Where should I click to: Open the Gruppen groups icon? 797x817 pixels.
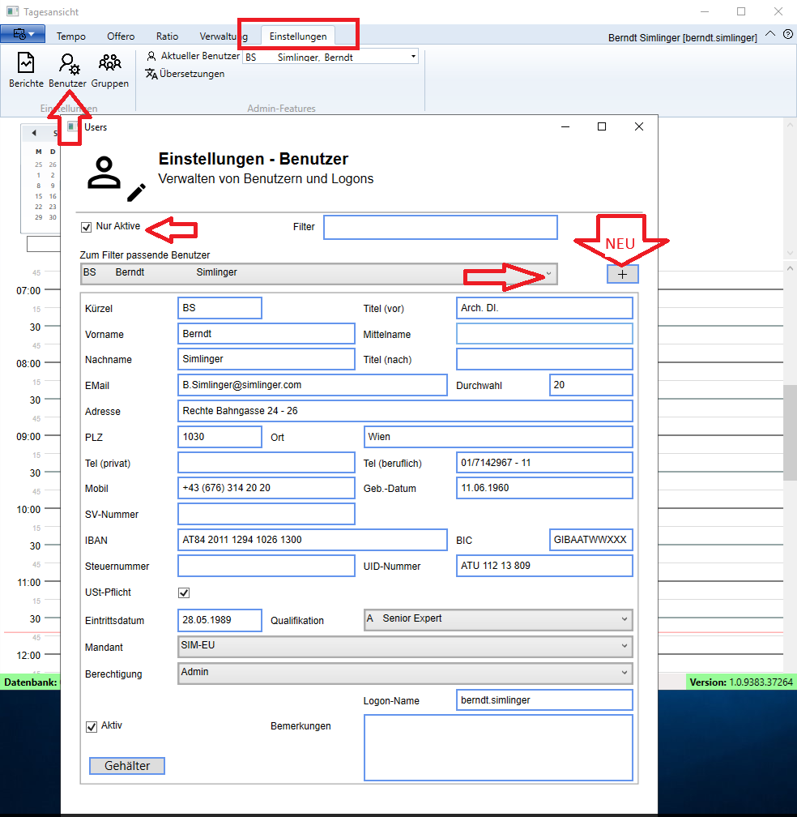(x=109, y=69)
